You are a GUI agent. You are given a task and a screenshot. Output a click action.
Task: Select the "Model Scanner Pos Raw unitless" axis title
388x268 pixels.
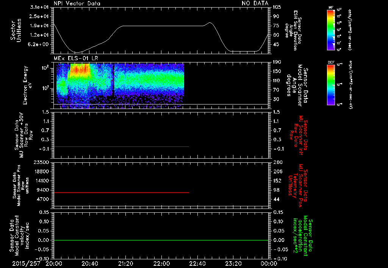(x=20, y=185)
